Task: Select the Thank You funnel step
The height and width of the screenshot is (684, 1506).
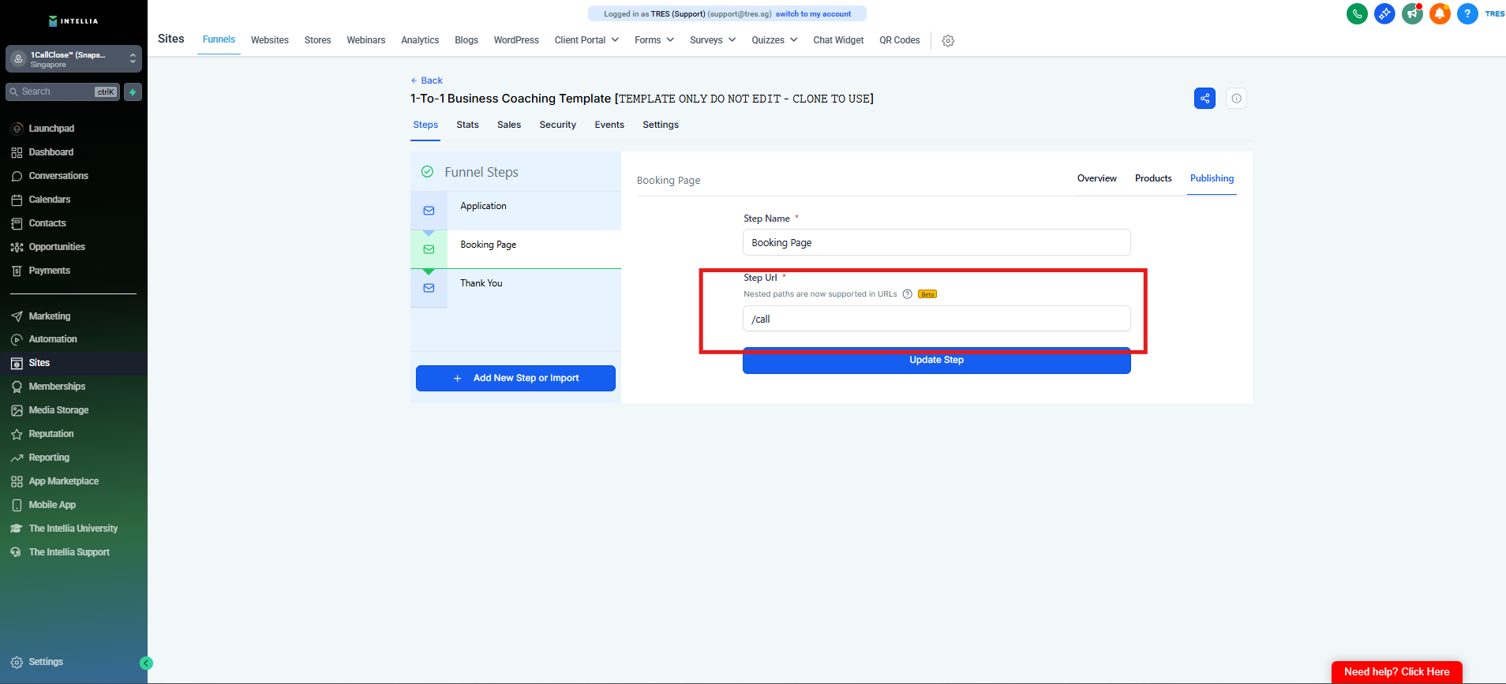Action: tap(515, 288)
